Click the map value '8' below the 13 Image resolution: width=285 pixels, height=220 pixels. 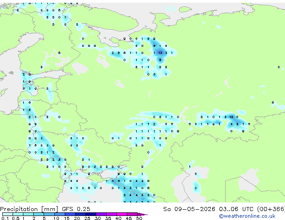pyautogui.click(x=160, y=60)
